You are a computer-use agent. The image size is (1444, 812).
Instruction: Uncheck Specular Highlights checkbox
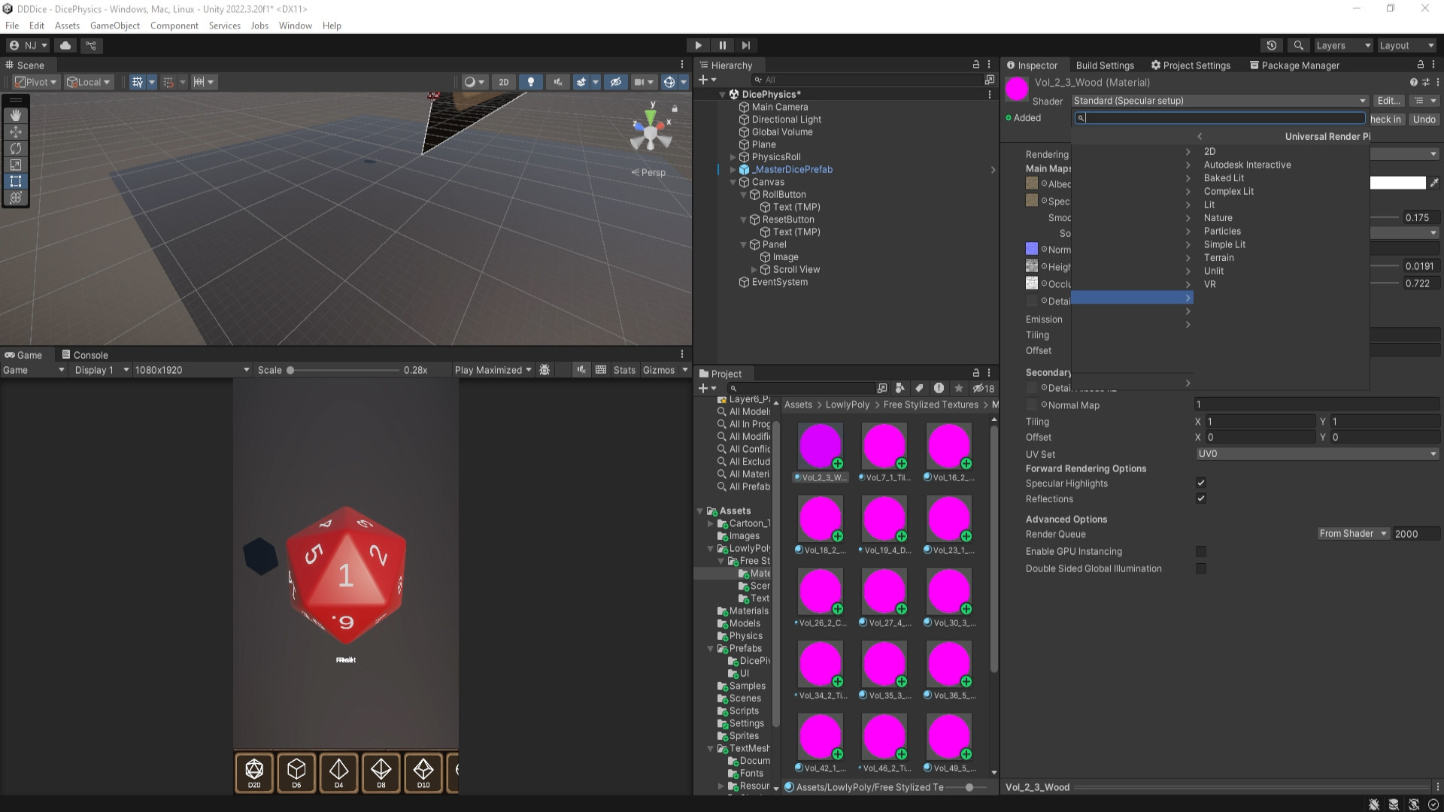1201,483
